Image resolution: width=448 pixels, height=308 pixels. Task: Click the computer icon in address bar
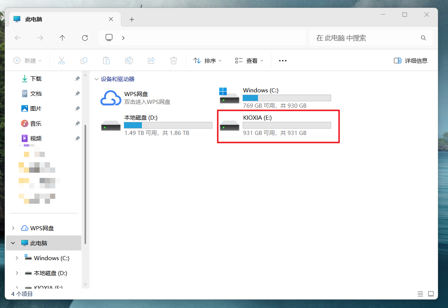pyautogui.click(x=109, y=37)
